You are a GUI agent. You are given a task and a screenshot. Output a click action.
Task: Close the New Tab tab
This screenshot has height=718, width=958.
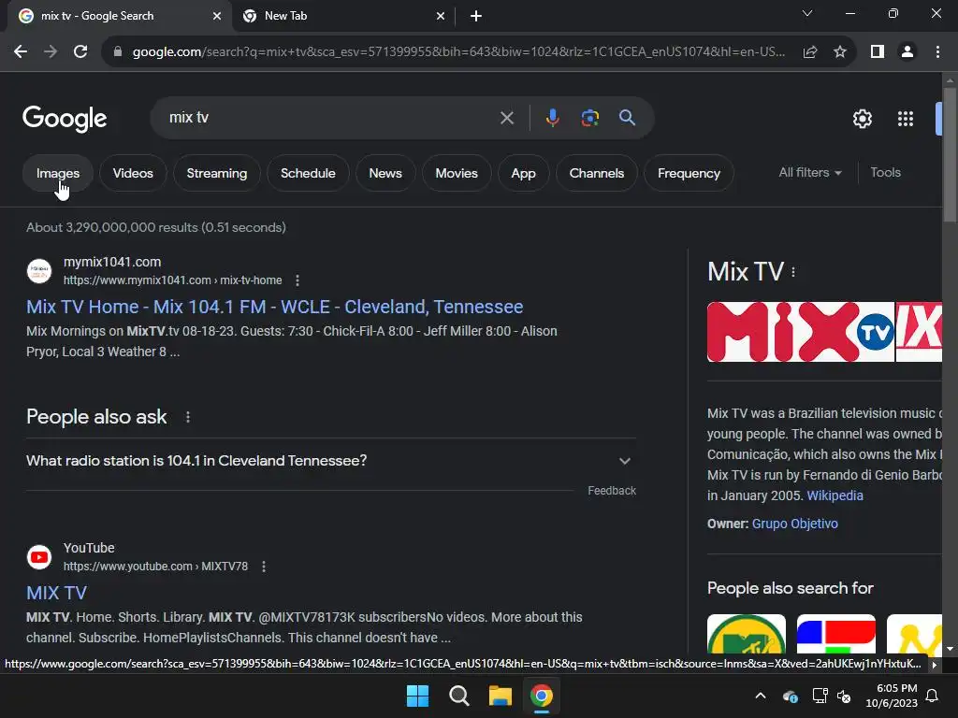pos(441,16)
